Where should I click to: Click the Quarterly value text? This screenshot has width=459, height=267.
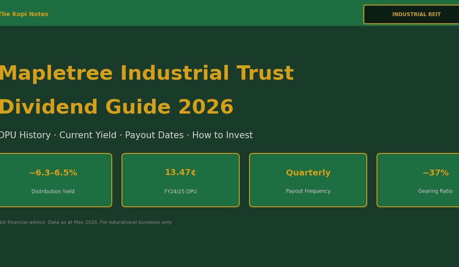[308, 173]
